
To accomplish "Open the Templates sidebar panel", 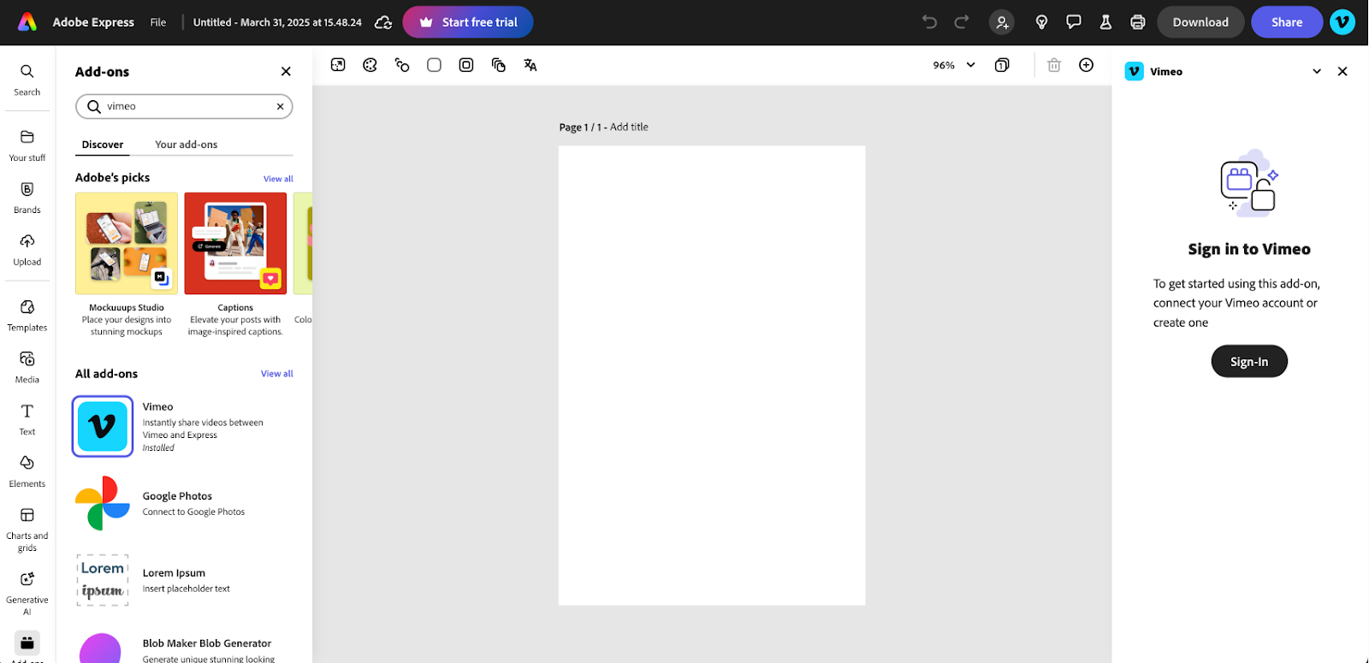I will [27, 315].
